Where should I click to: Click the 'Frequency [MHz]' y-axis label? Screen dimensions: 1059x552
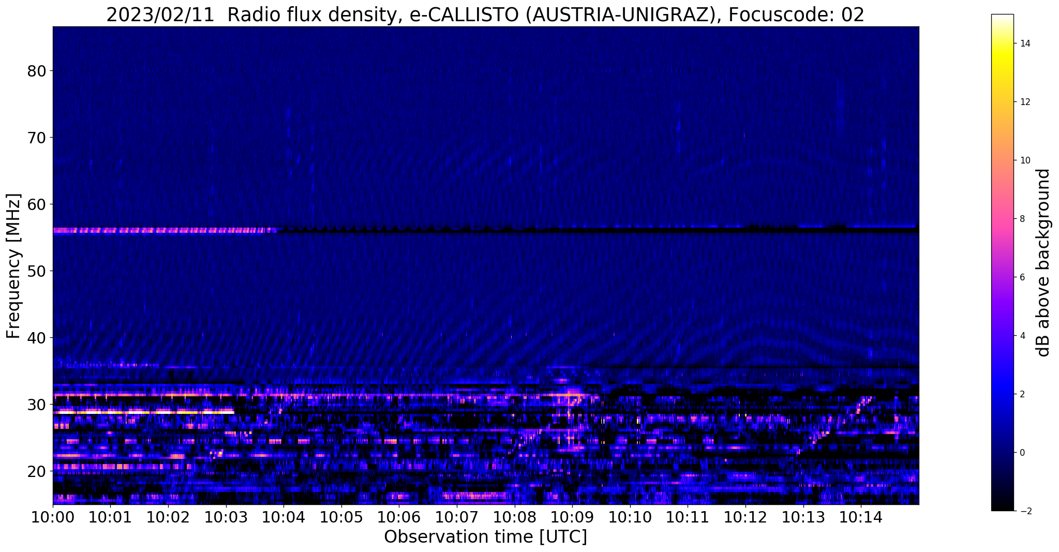coord(13,266)
